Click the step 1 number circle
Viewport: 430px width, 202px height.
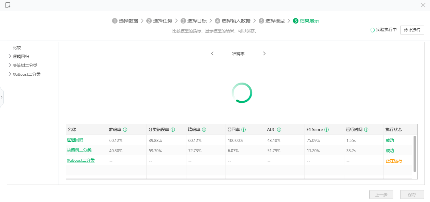115,21
